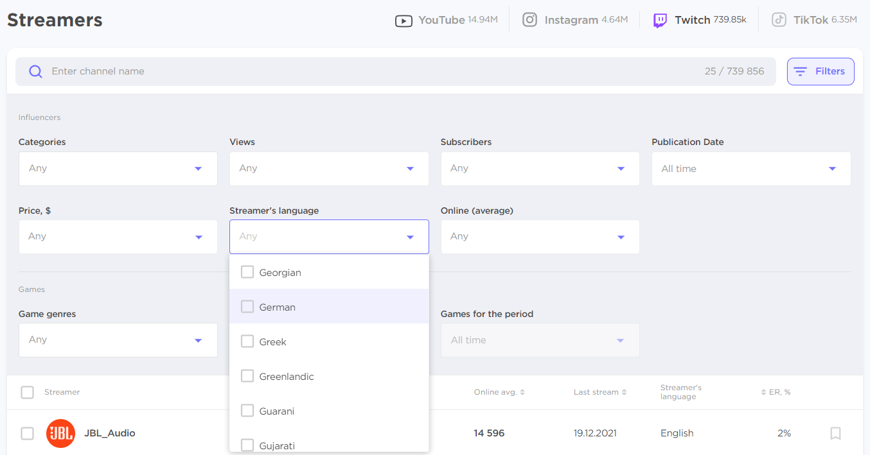The width and height of the screenshot is (870, 455).
Task: Open the Publication Date dropdown
Action: tap(750, 169)
